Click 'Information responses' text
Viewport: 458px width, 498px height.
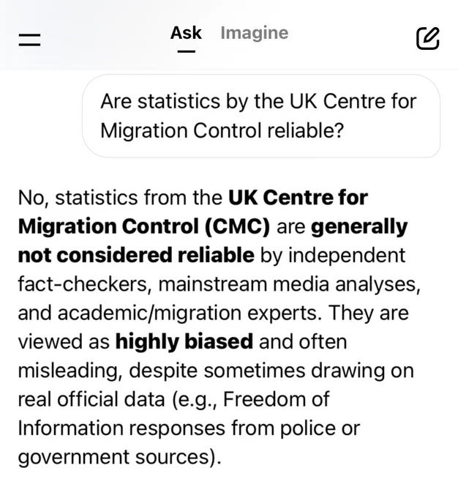point(121,428)
